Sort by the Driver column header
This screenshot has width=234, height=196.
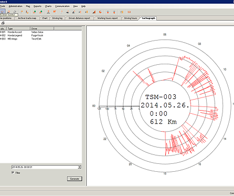click(x=42, y=28)
